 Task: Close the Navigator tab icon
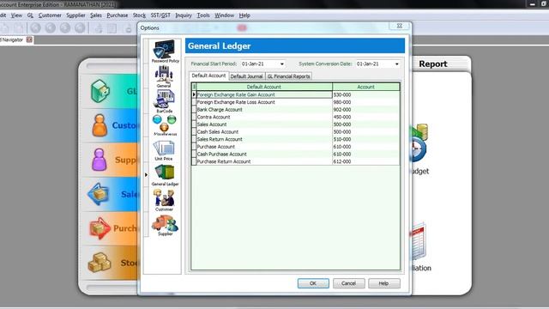click(x=29, y=39)
